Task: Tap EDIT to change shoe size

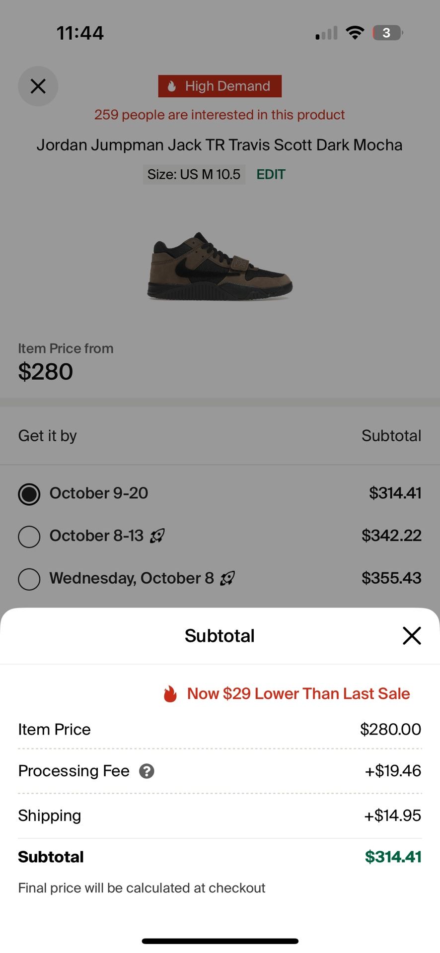Action: (271, 175)
